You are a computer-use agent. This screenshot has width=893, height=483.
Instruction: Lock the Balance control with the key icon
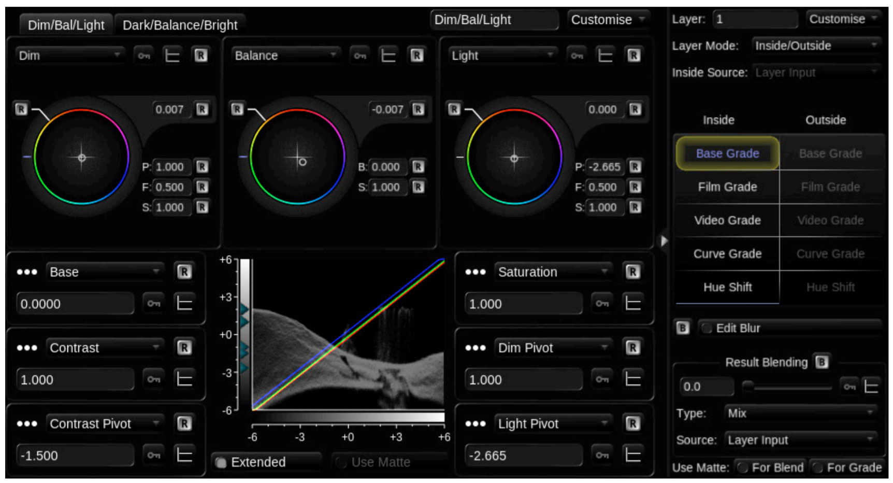(x=361, y=55)
